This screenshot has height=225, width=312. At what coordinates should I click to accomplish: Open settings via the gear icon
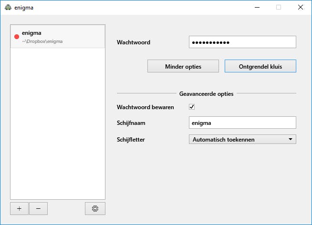tap(95, 208)
